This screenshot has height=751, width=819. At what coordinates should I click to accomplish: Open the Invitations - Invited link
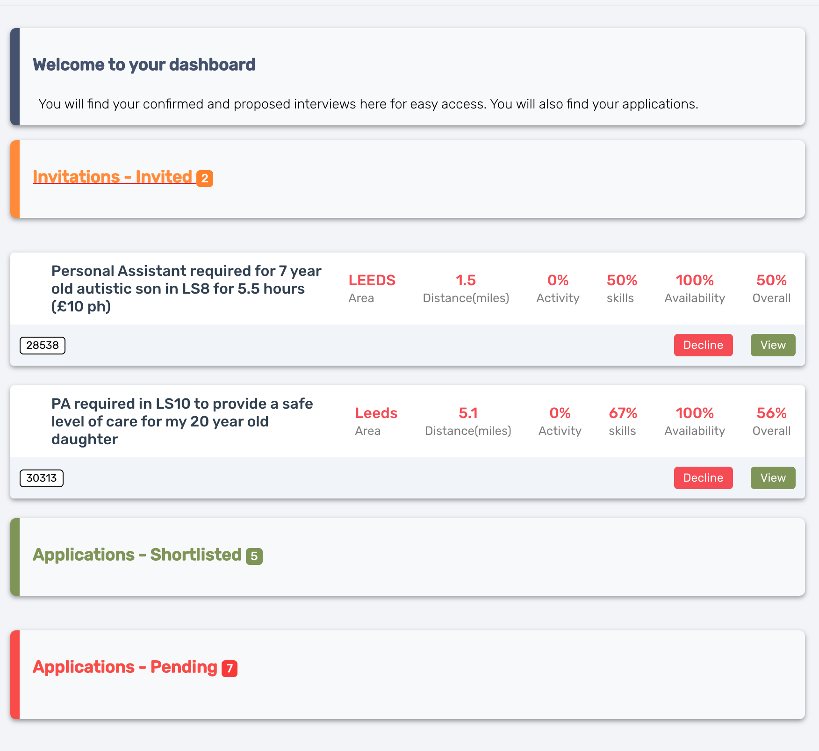pos(112,177)
